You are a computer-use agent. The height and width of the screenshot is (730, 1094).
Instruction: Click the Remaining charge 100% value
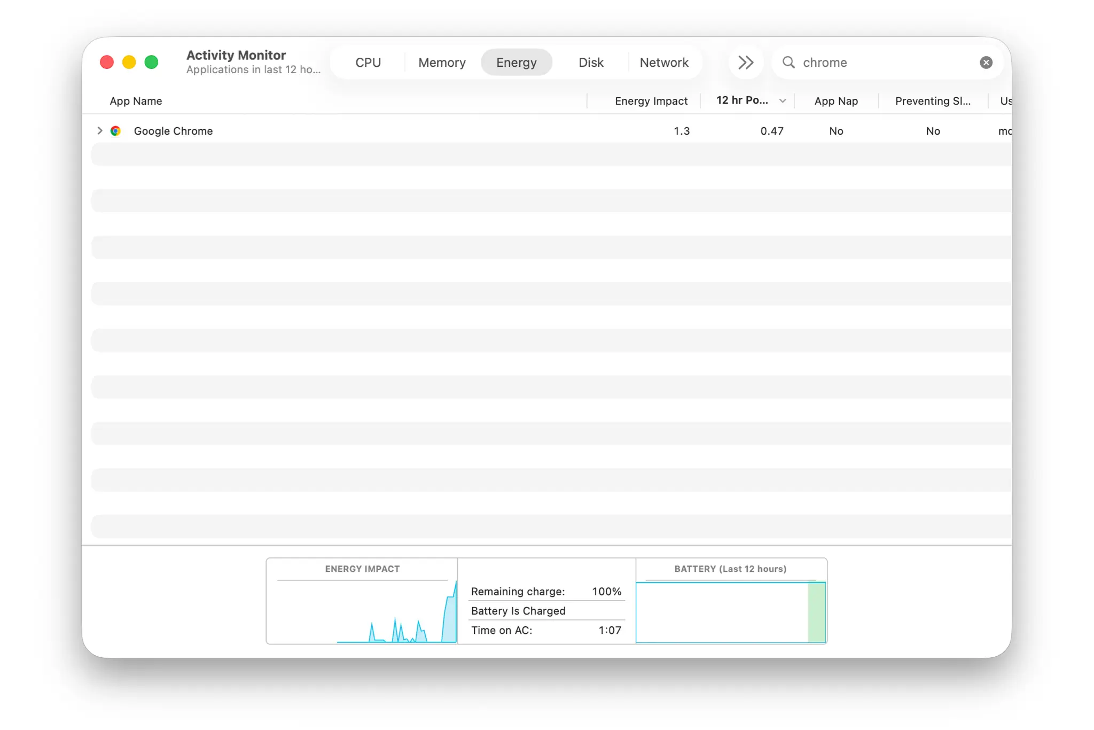606,592
